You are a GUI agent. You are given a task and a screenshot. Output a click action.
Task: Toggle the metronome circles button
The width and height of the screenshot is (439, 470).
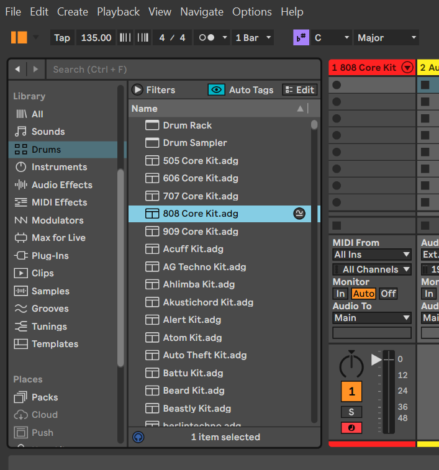click(207, 38)
